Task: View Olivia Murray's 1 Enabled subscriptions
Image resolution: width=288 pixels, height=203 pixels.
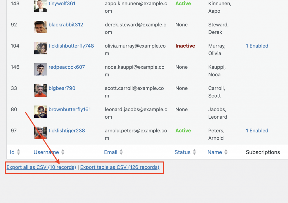Action: pyautogui.click(x=257, y=46)
